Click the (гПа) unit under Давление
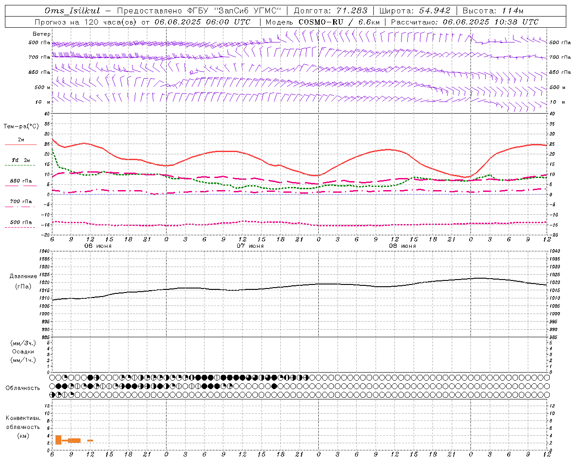 (x=23, y=287)
